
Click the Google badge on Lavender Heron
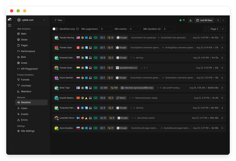point(123,118)
